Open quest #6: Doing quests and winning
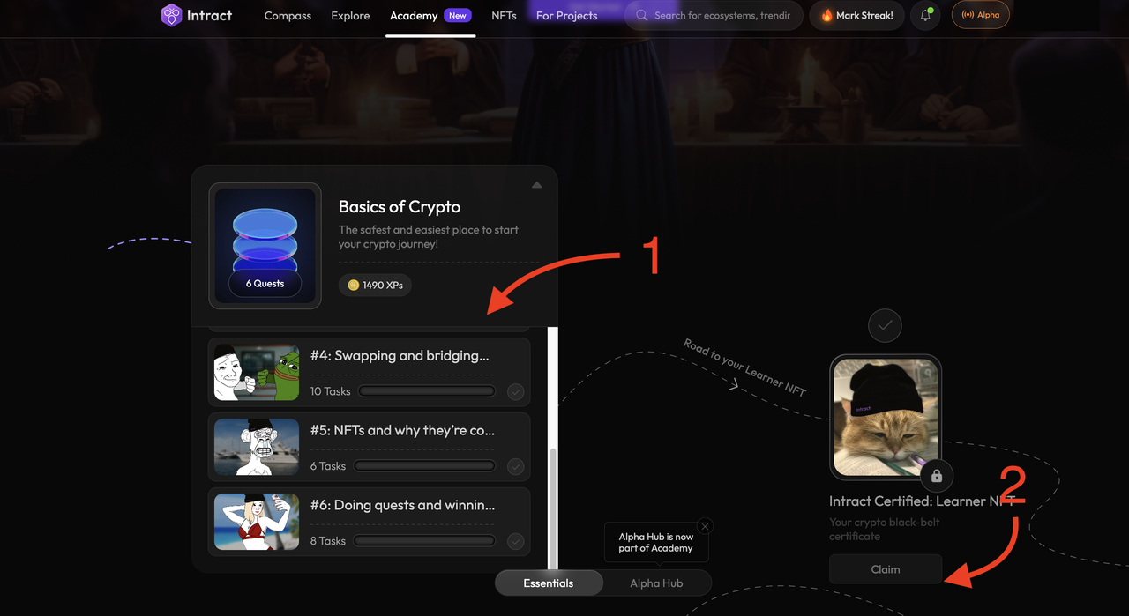The width and height of the screenshot is (1129, 616). [370, 523]
